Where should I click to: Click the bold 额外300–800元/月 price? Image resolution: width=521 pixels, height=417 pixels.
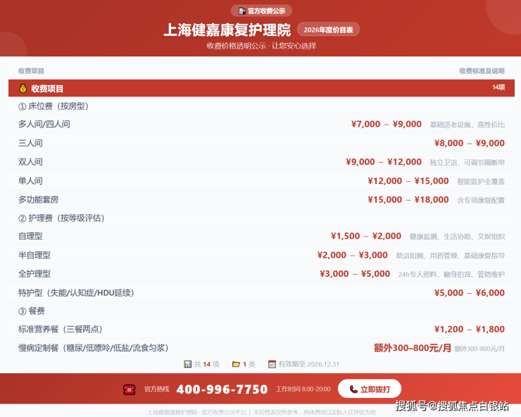point(413,348)
